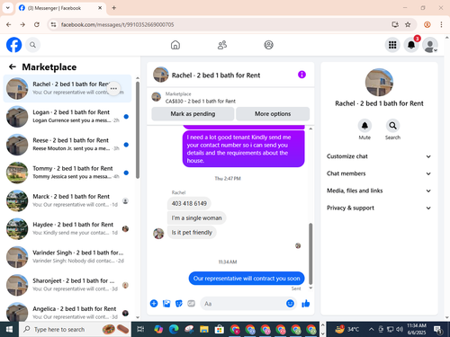Screen dimensions: 450x337
Task: Open Microsoft Store from the taskbar
Action: pyautogui.click(x=220, y=330)
